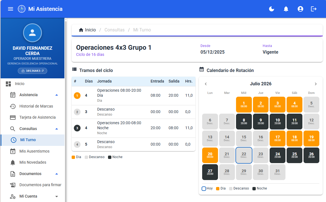
Task: Collapse the Consultas section
Action: 57,129
